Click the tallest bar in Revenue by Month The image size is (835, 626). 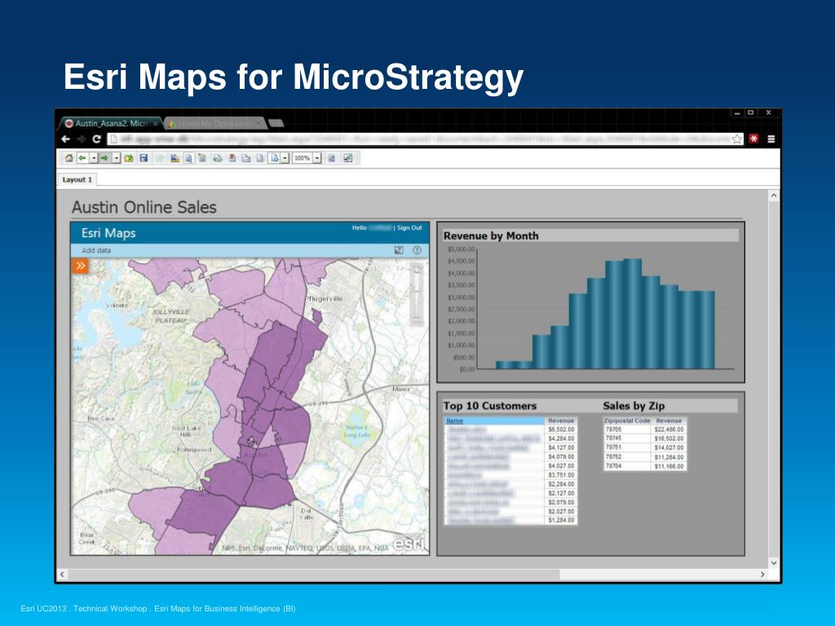click(632, 314)
